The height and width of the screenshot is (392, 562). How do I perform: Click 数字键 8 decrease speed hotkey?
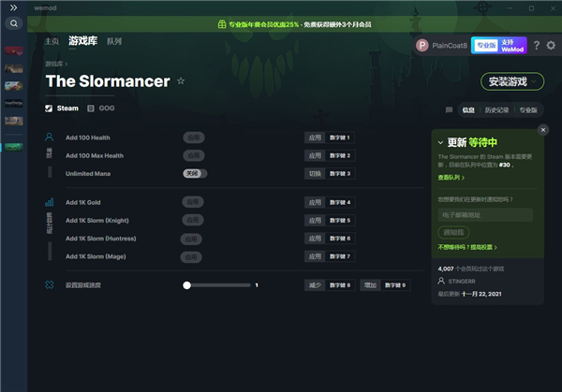pyautogui.click(x=340, y=285)
